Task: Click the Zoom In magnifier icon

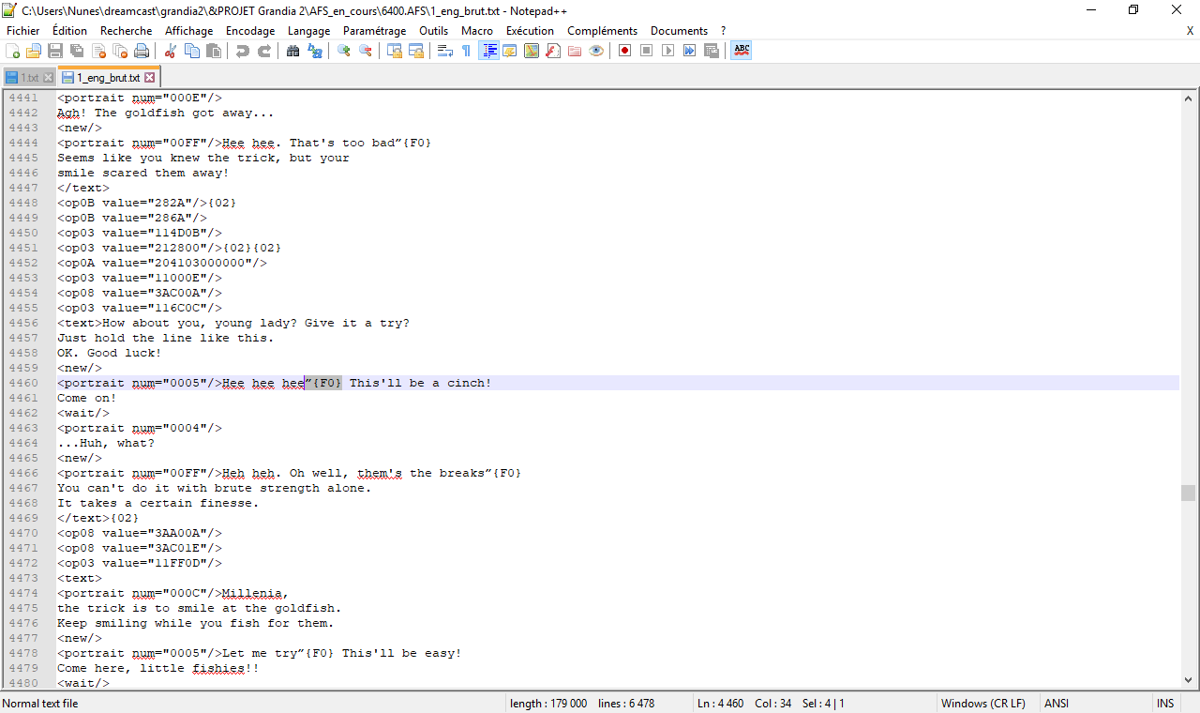Action: pyautogui.click(x=344, y=51)
